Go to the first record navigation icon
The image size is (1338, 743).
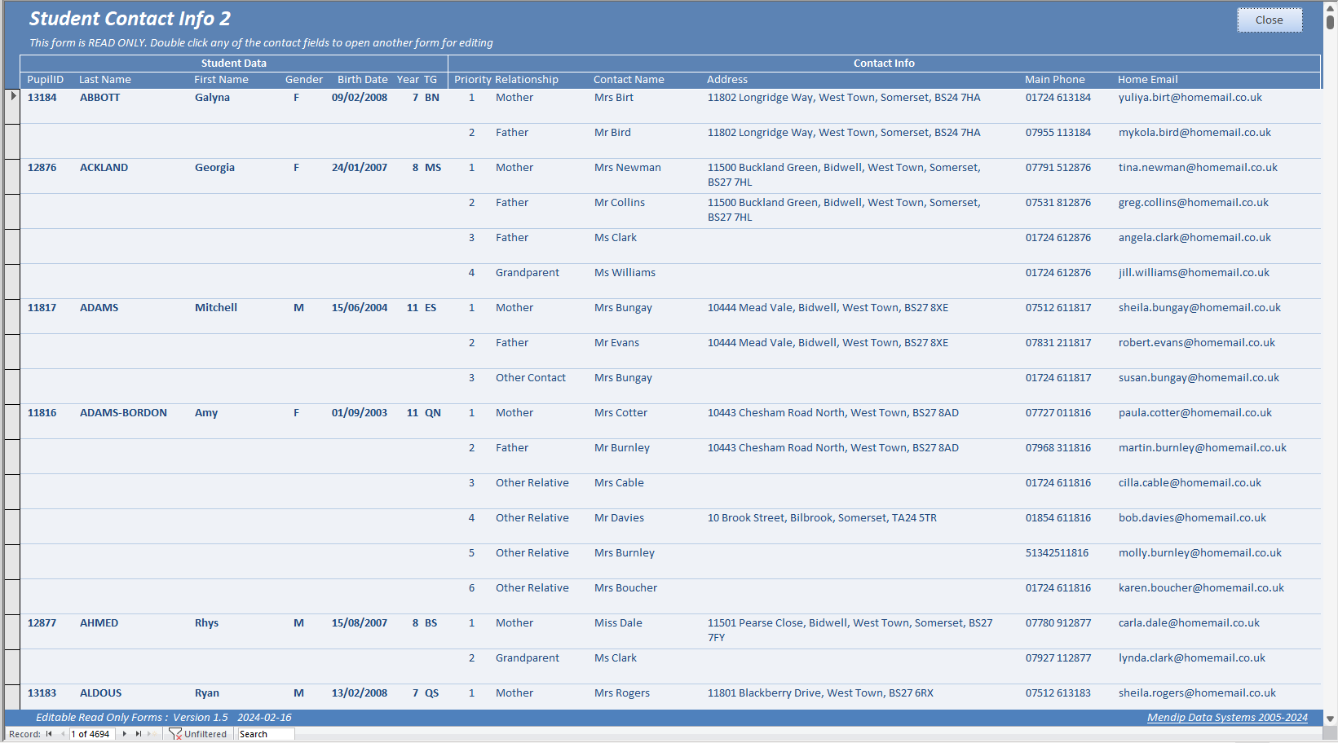(49, 734)
